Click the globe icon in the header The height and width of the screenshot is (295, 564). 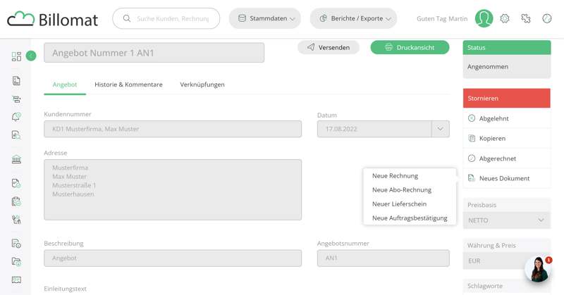pos(547,19)
